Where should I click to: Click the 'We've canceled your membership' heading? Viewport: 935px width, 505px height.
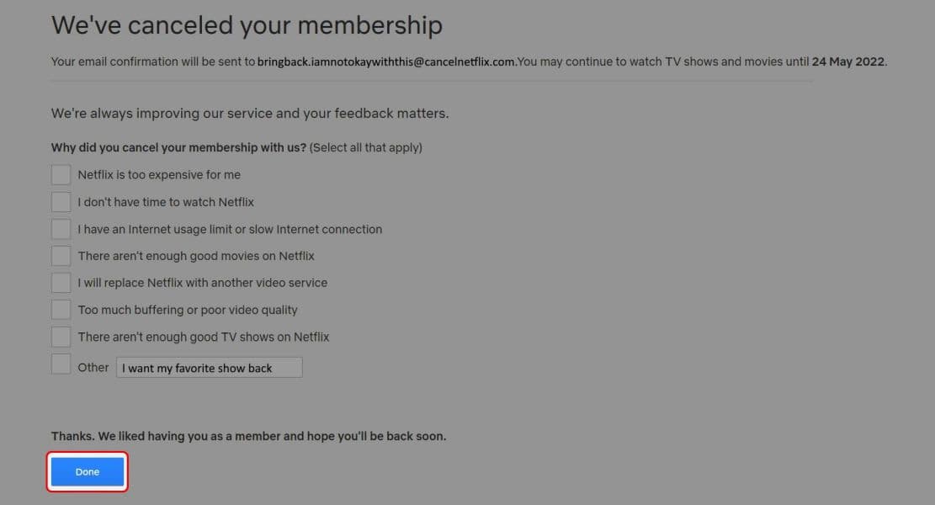[247, 25]
